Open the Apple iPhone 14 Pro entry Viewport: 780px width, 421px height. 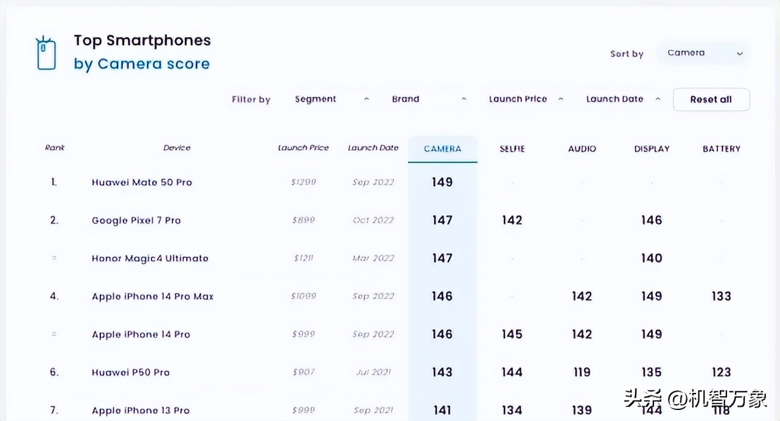click(x=141, y=335)
